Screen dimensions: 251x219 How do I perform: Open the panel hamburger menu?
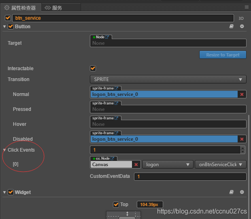point(247,7)
